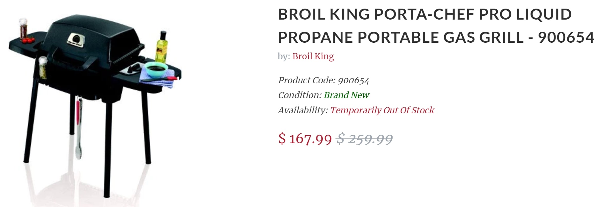596x207 pixels.
Task: Click the "Product Code:" label
Action: [307, 80]
